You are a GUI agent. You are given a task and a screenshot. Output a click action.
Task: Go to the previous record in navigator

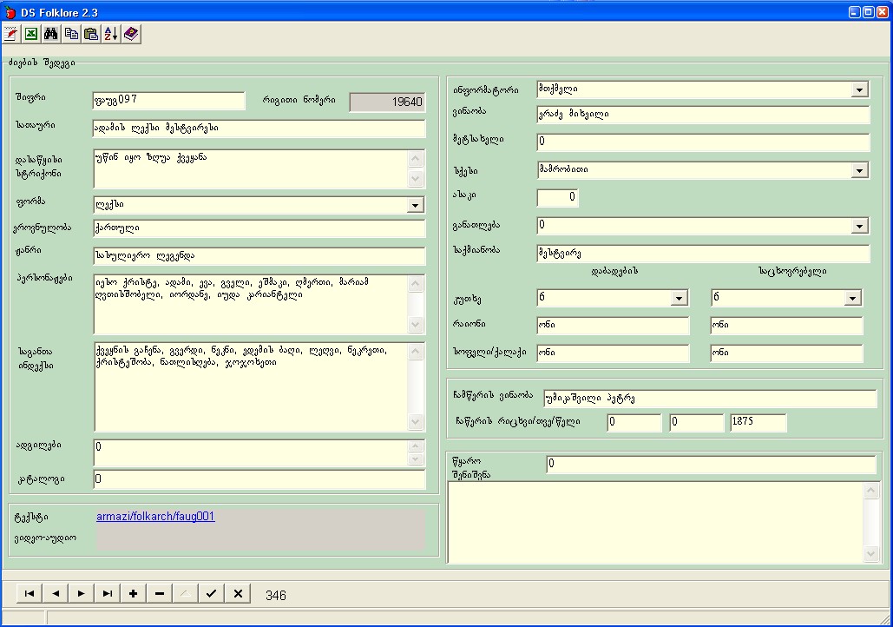coord(56,593)
